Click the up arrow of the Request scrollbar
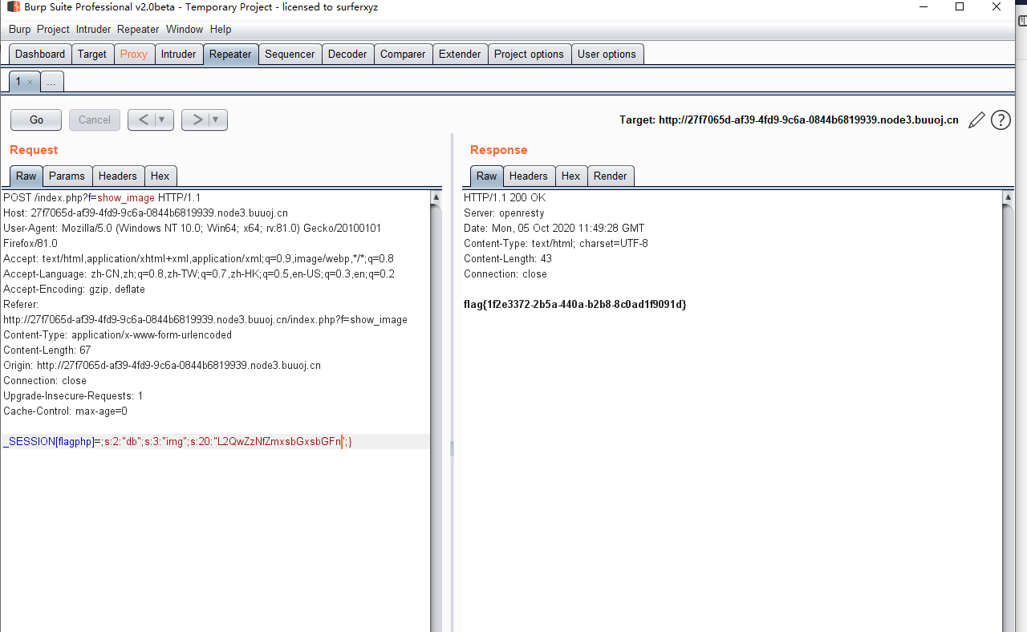Image resolution: width=1027 pixels, height=632 pixels. (x=436, y=197)
